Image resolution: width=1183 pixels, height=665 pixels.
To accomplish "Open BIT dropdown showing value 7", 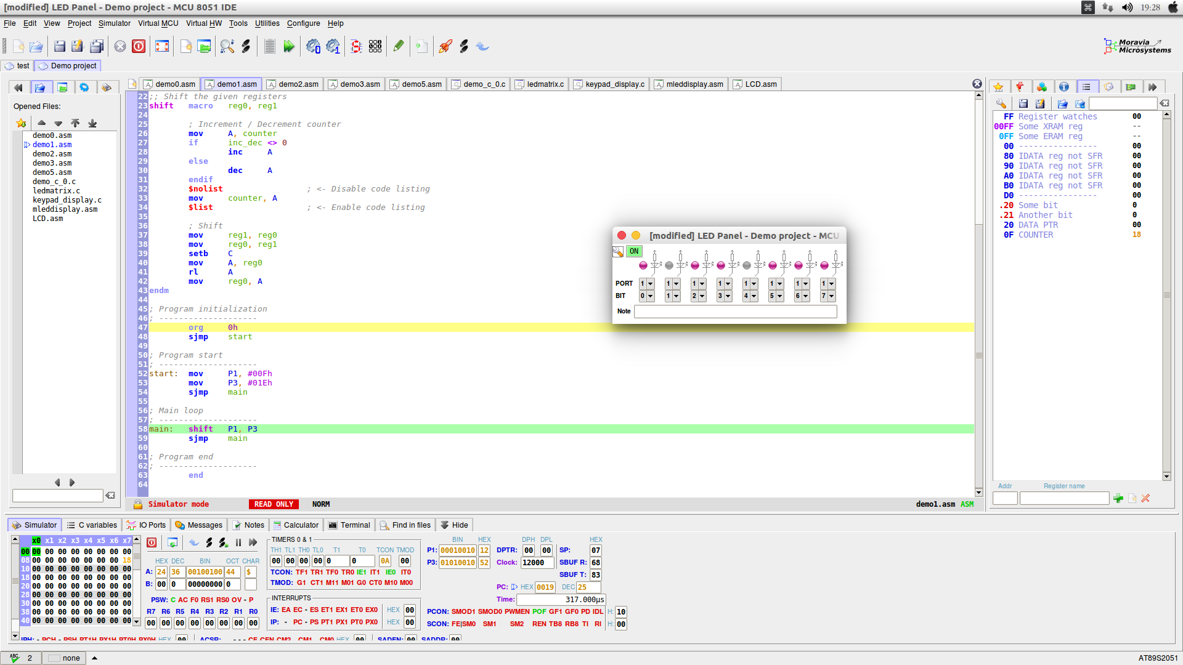I will point(827,296).
